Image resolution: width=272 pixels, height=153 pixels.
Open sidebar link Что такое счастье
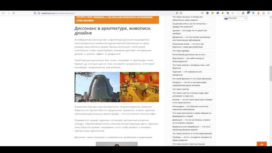pos(190,94)
